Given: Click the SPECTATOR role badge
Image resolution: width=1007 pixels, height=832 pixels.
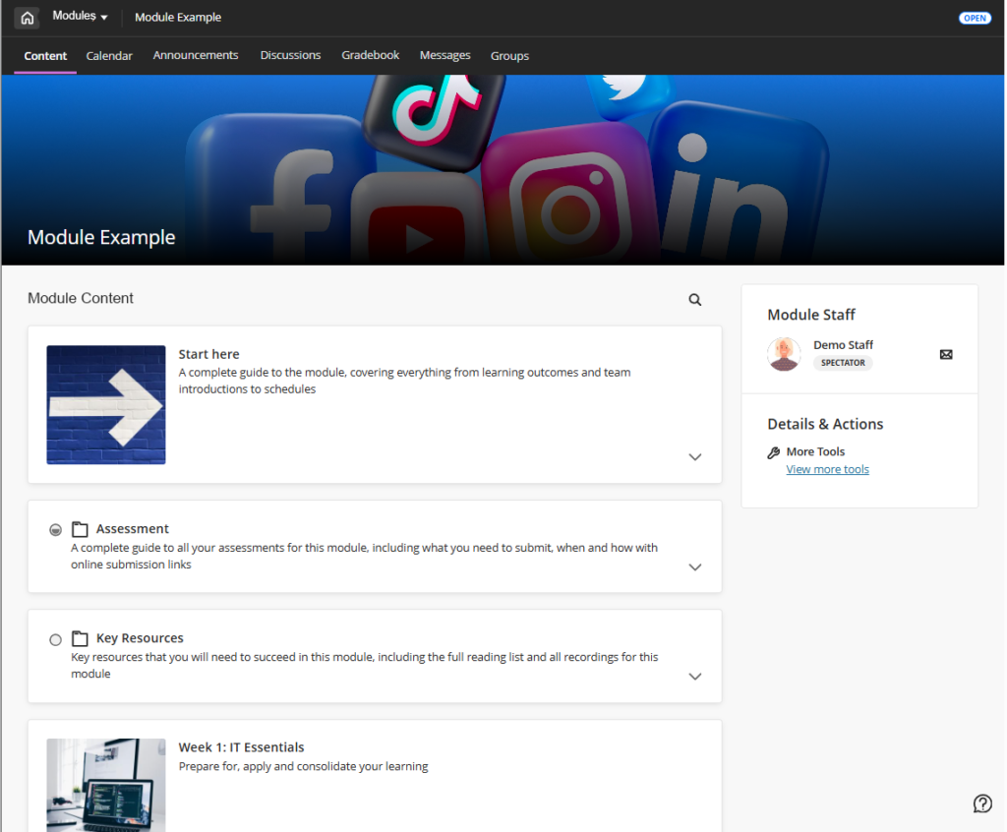Looking at the screenshot, I should pyautogui.click(x=843, y=363).
